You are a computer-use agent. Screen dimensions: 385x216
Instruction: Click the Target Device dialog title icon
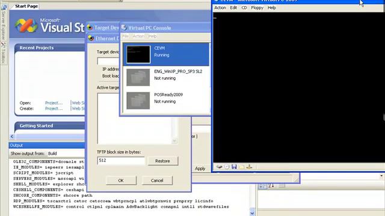[x=90, y=28]
